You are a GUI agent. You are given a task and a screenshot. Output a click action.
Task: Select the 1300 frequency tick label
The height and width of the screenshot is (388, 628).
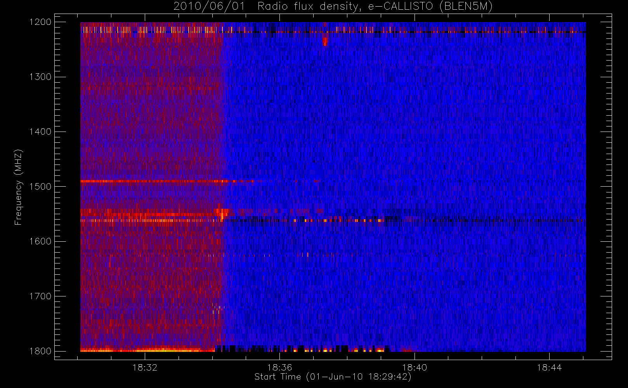(40, 77)
